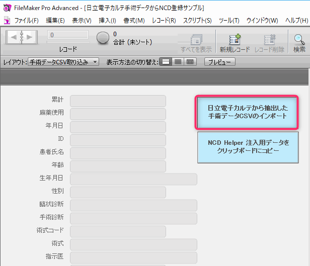Image resolution: width=310 pixels, height=266 pixels.
Task: Open the ファイル(F) menu
Action: tap(27, 20)
